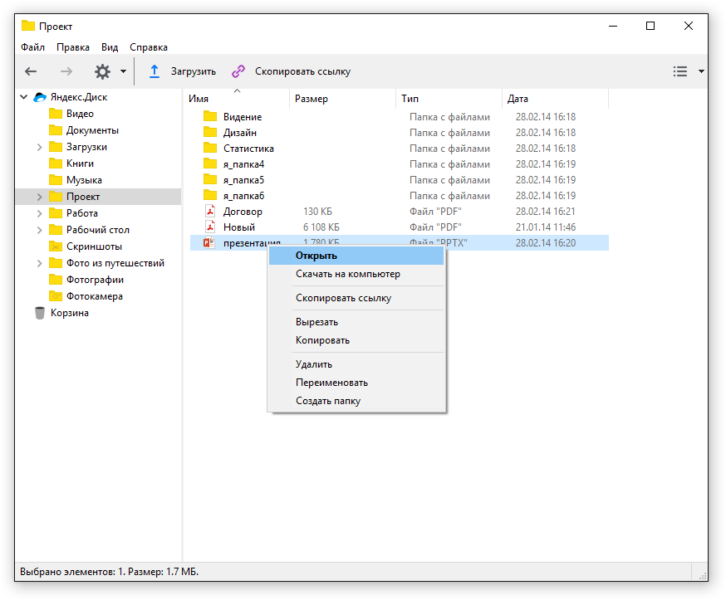Click the 6 108 КБ size cell

point(321,227)
